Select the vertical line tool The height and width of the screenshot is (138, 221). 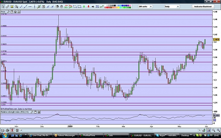click(x=35, y=6)
